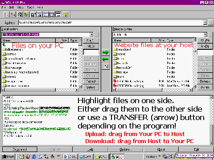
Task: Sort remote list by Size column header
Action: pyautogui.click(x=158, y=40)
